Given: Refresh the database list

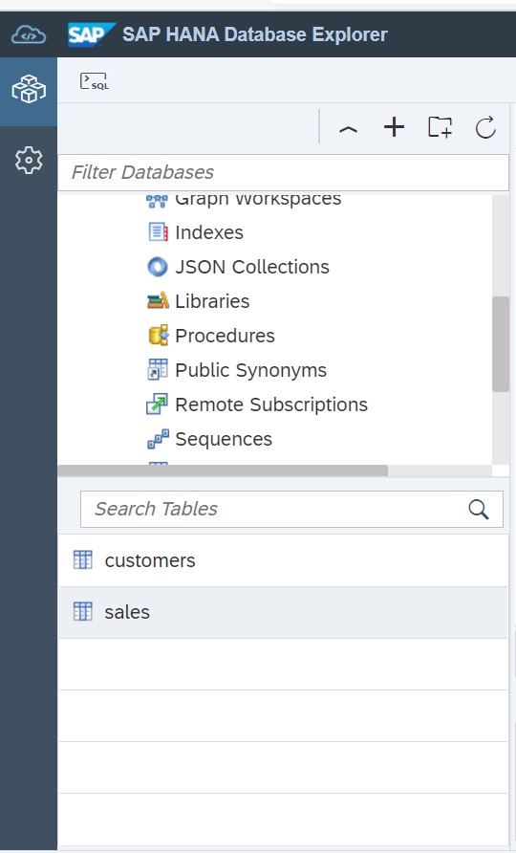Looking at the screenshot, I should point(485,127).
